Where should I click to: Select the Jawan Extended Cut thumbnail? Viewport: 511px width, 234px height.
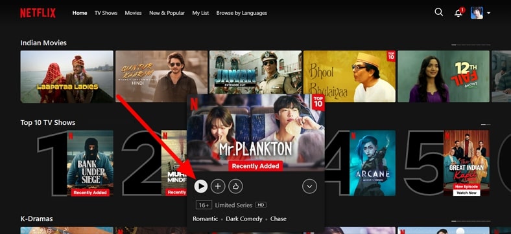click(x=255, y=72)
